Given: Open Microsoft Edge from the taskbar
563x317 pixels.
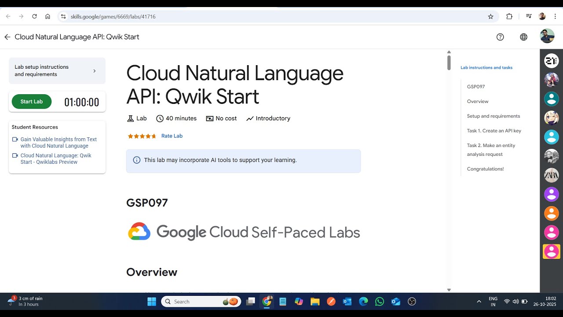Looking at the screenshot, I should coord(363,302).
